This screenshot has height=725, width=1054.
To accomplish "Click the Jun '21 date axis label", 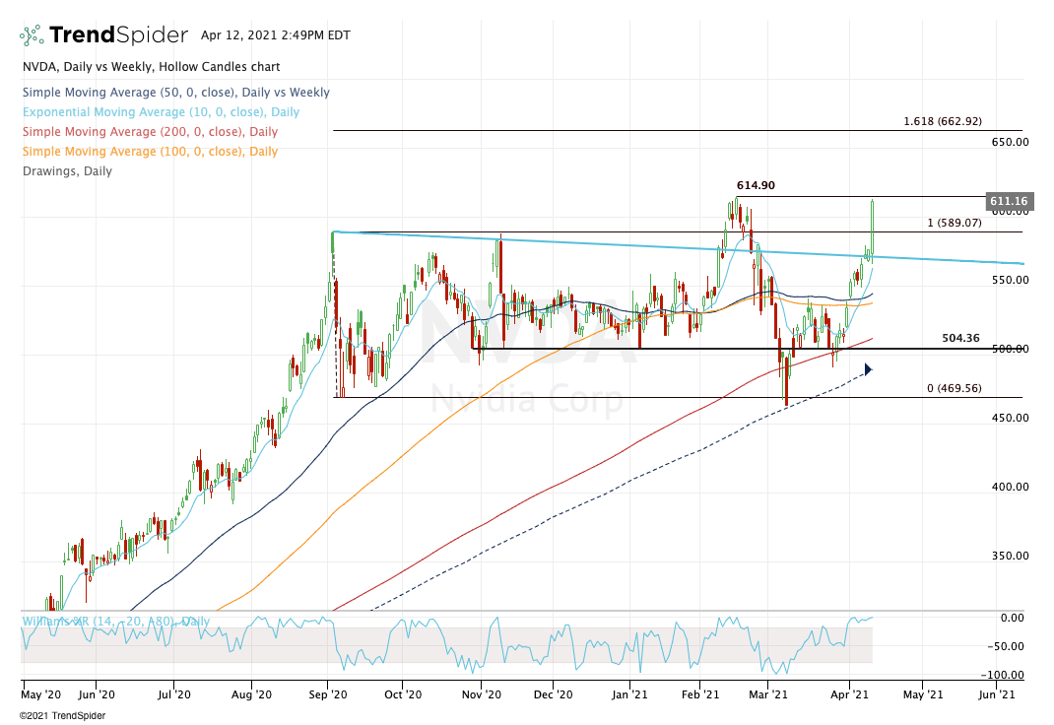I will (x=996, y=694).
